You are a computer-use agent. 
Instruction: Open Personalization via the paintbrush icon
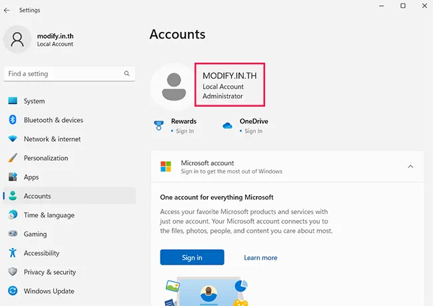coord(12,158)
